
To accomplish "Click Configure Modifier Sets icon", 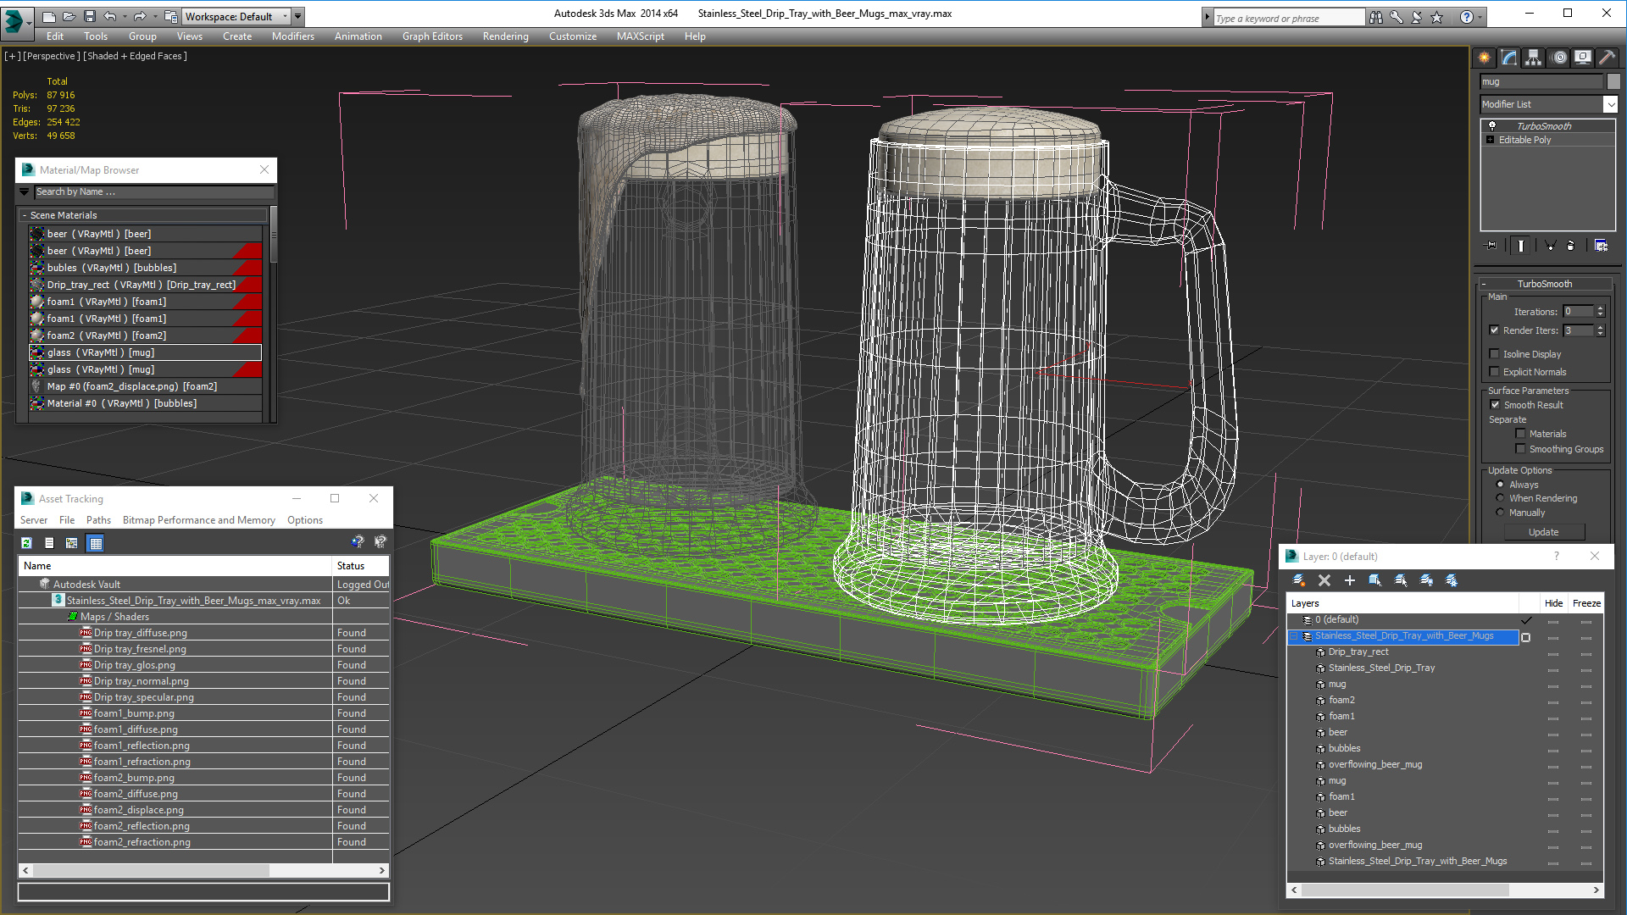I will tap(1601, 246).
